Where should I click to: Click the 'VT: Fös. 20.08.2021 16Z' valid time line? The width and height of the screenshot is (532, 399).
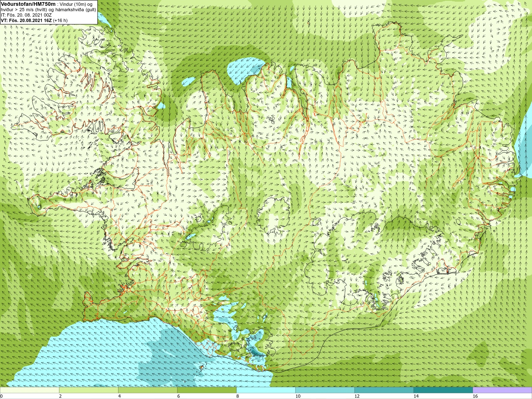(x=34, y=20)
